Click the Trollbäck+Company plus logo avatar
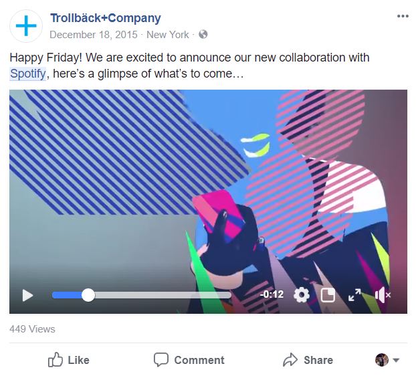416x376 pixels. tap(26, 26)
